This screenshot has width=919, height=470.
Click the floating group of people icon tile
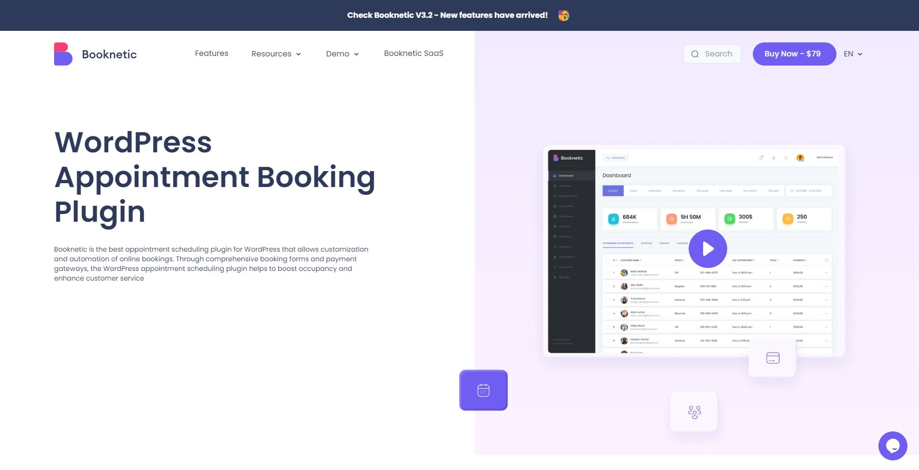click(694, 412)
